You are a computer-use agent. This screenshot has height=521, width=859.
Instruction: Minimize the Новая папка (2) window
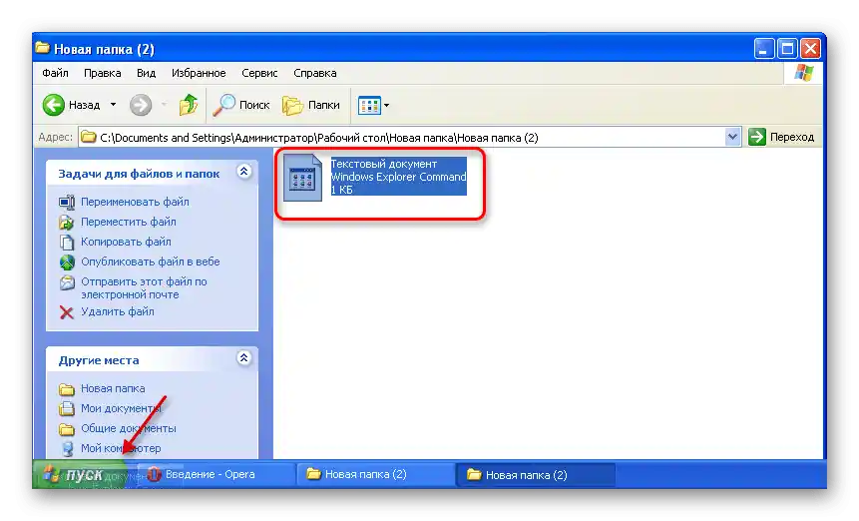763,49
